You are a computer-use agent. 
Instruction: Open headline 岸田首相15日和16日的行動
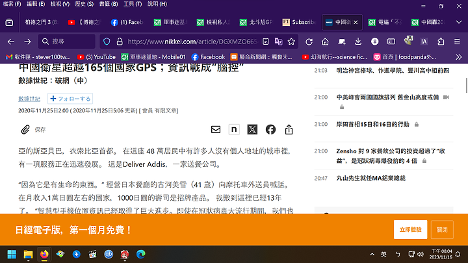pyautogui.click(x=373, y=124)
